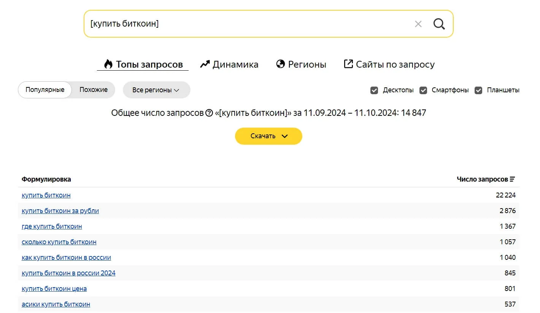Image resolution: width=540 pixels, height=313 pixels.
Task: Click 'купить биткоин в россии 2024' link
Action: [x=68, y=273]
